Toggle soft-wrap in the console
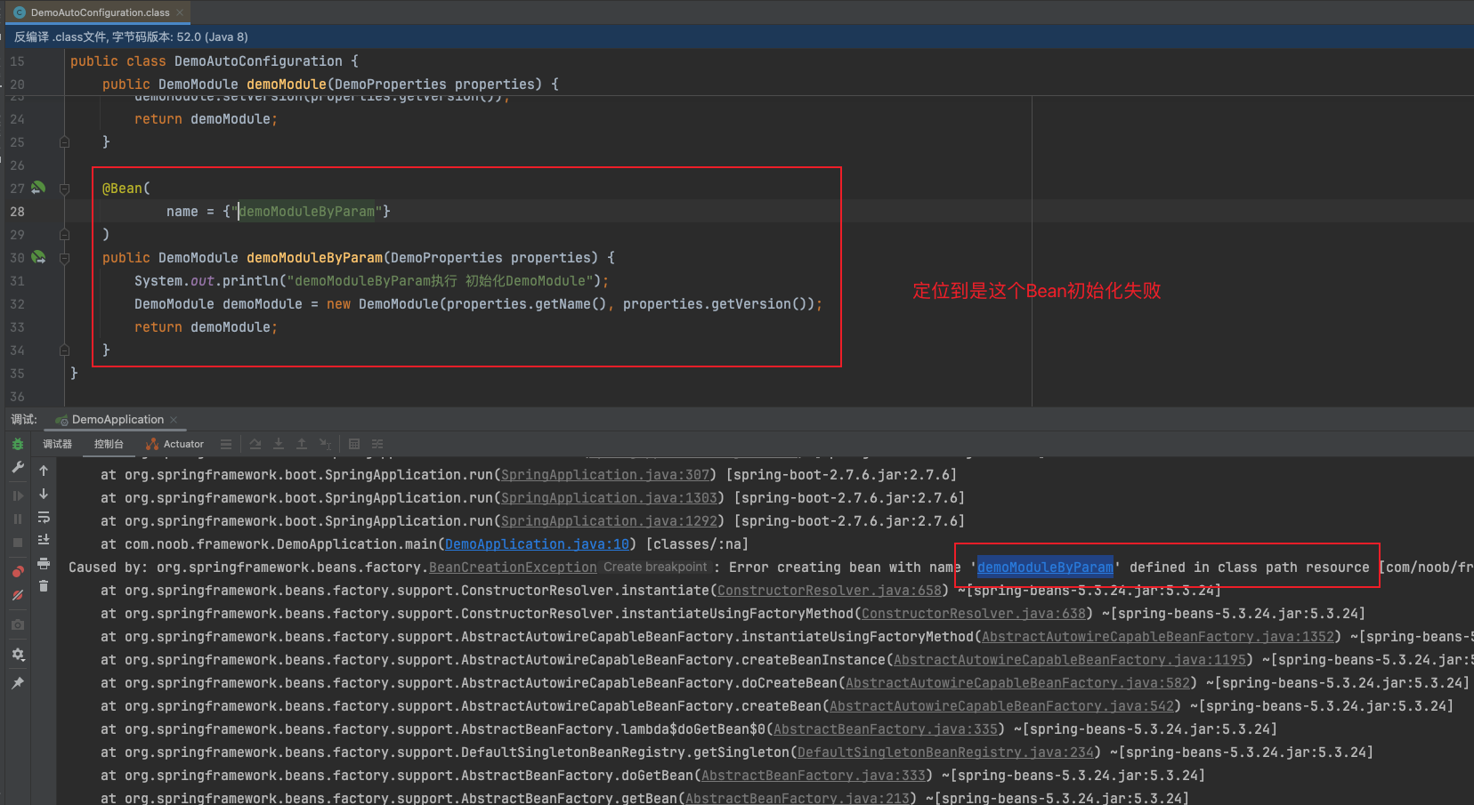The image size is (1474, 805). (44, 517)
